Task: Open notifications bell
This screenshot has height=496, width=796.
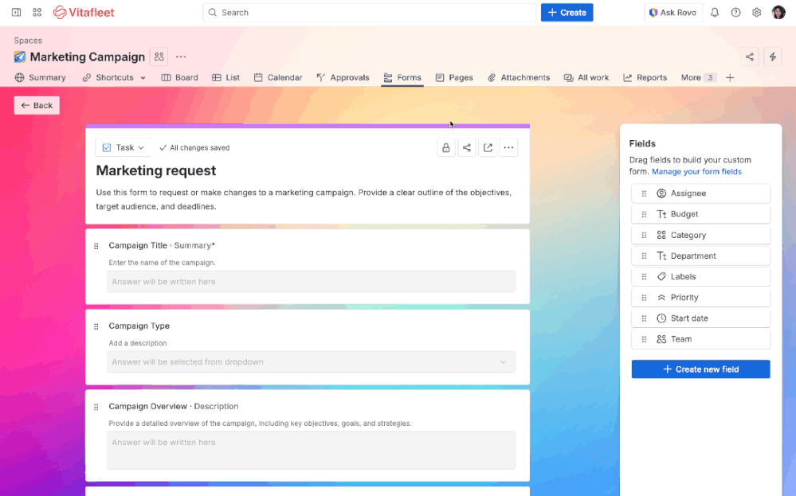Action: point(715,12)
